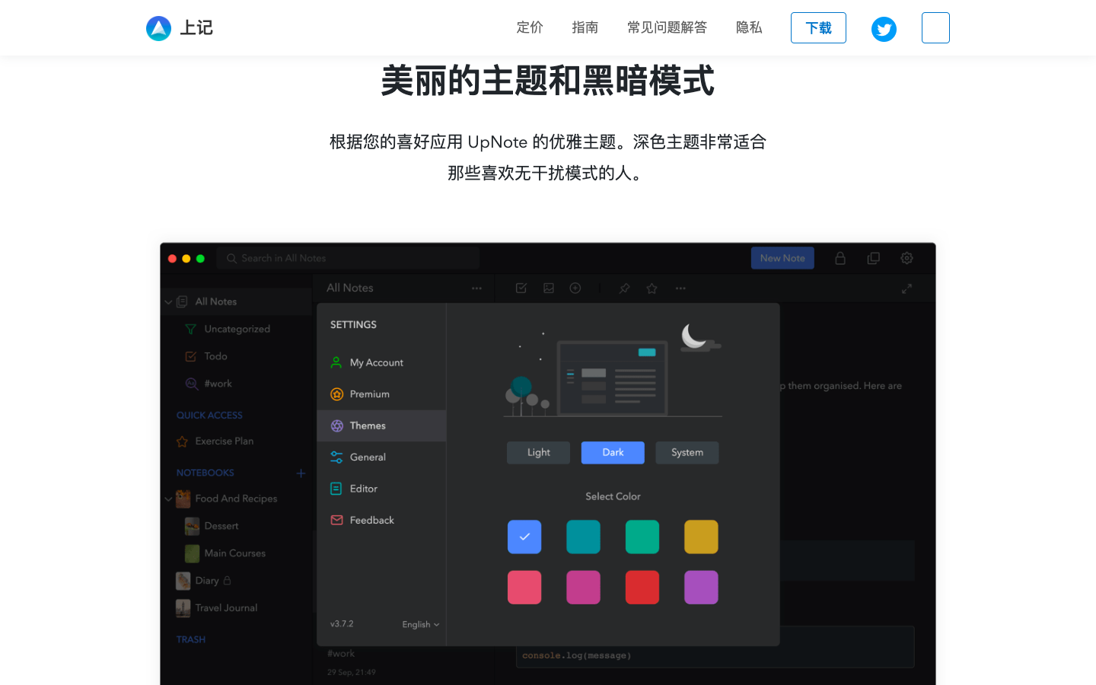The height and width of the screenshot is (685, 1096).
Task: Click the 上记 site name
Action: point(196,28)
